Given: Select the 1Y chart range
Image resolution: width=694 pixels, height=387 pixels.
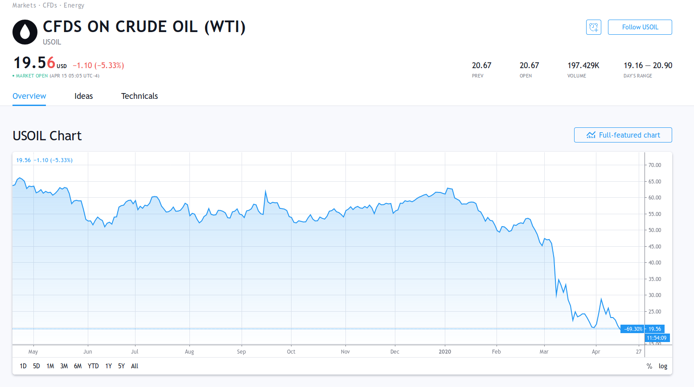Looking at the screenshot, I should pyautogui.click(x=108, y=366).
